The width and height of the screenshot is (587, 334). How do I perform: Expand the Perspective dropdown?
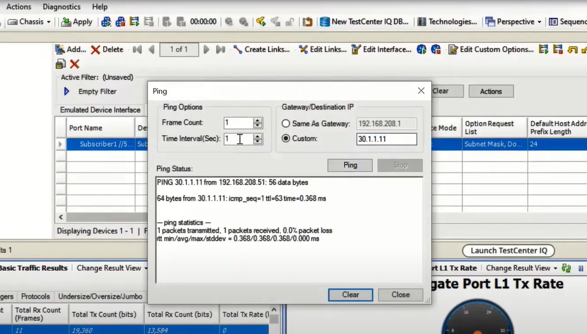(x=513, y=22)
